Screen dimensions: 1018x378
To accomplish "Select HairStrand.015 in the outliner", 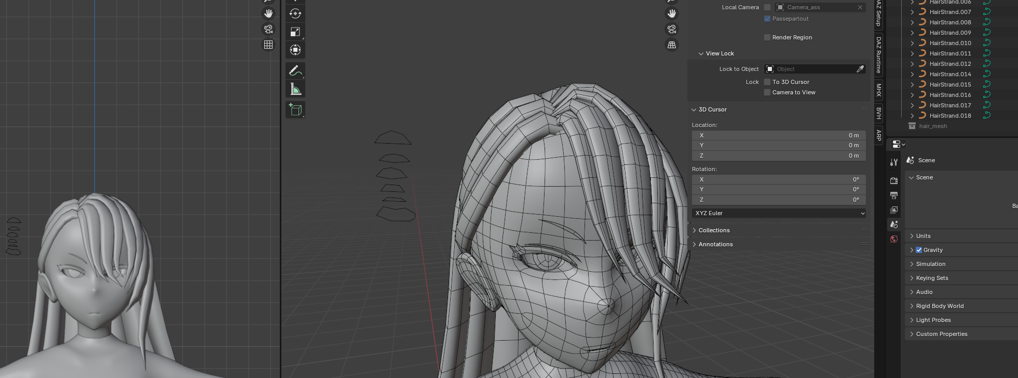I will point(950,85).
